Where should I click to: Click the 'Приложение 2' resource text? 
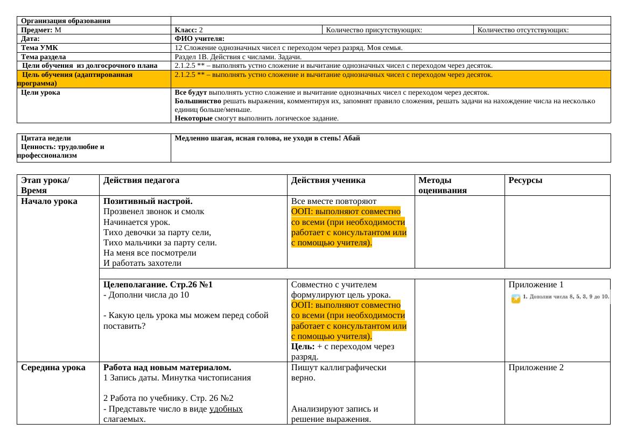pyautogui.click(x=536, y=368)
